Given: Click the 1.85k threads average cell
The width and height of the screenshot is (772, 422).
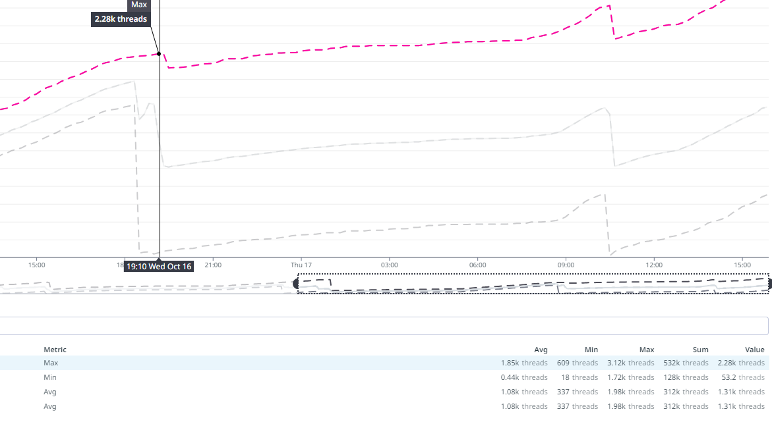Looking at the screenshot, I should click(x=524, y=363).
